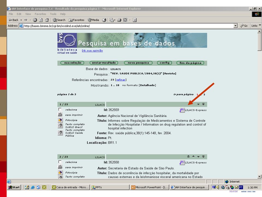Go to the Home page icon

47,20
